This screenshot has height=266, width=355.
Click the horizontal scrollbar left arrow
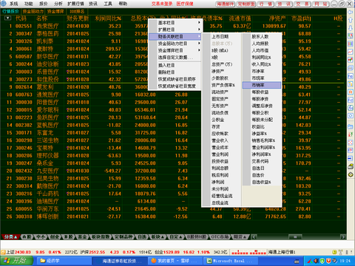coord(254,236)
